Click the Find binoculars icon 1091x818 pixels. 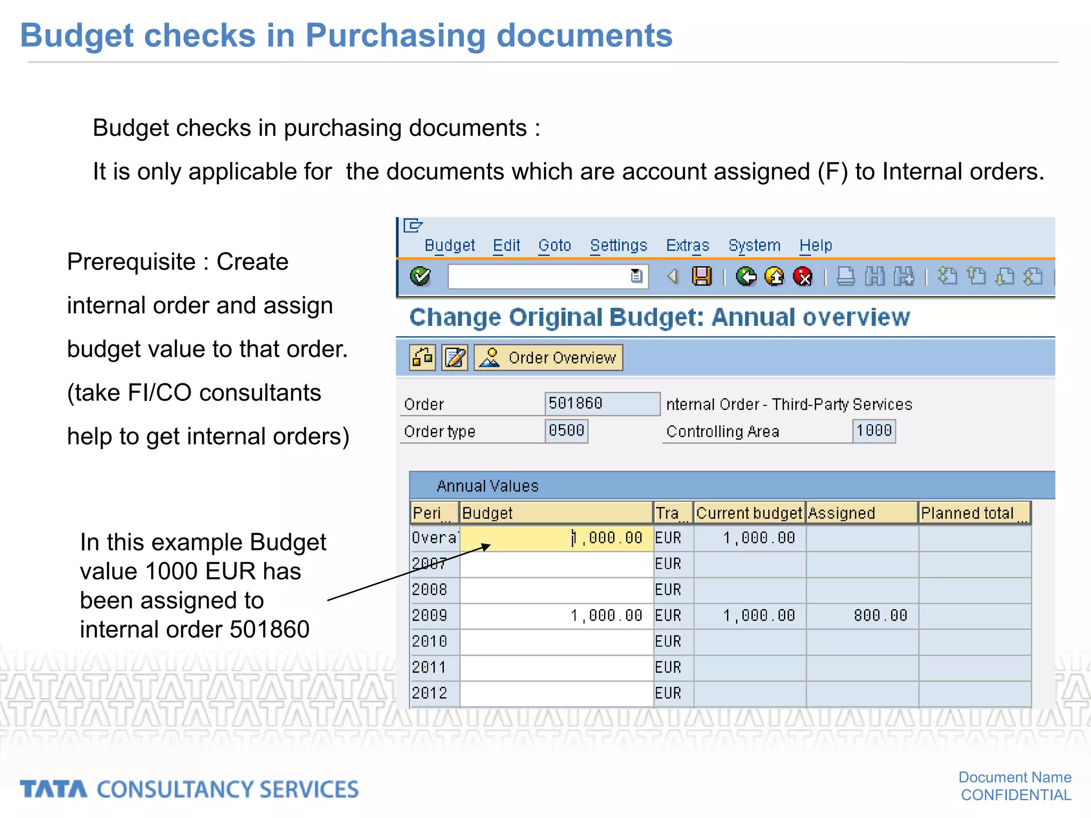point(875,276)
